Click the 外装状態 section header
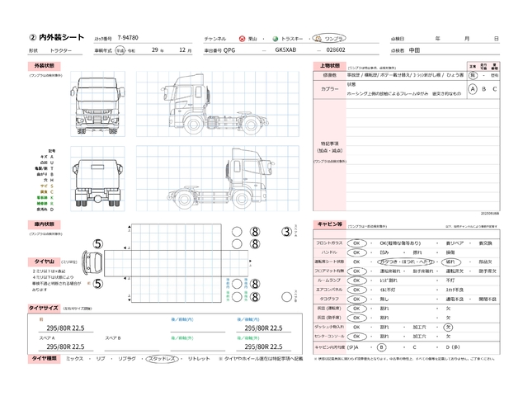The width and height of the screenshot is (528, 396). tap(44, 65)
